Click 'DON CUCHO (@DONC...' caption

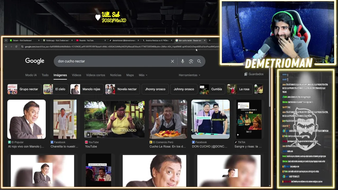coord(210,146)
